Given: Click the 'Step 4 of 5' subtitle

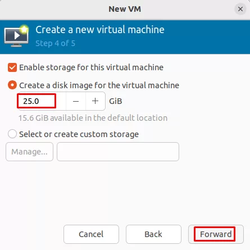Looking at the screenshot, I should pos(56,43).
